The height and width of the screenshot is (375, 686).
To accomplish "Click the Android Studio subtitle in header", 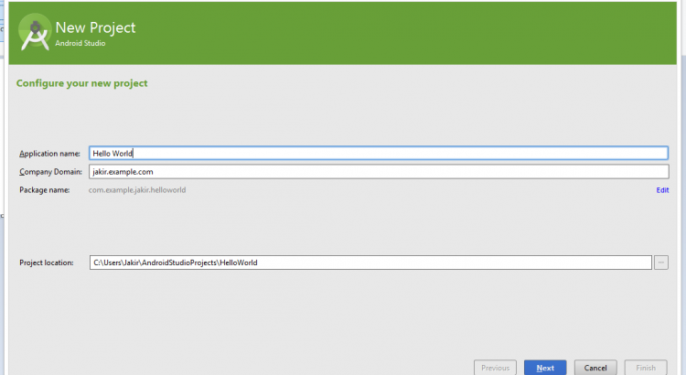I will [x=80, y=42].
